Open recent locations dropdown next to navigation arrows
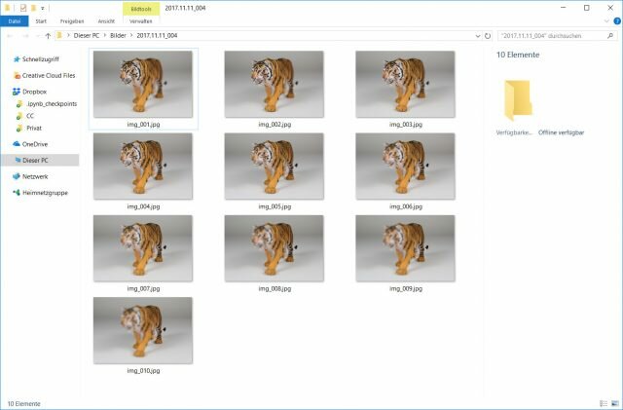The height and width of the screenshot is (410, 623). 35,35
